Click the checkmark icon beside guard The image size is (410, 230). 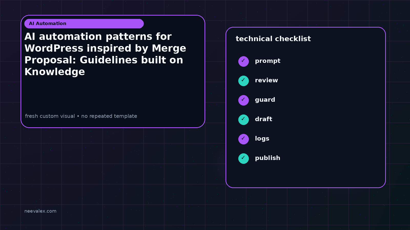243,100
